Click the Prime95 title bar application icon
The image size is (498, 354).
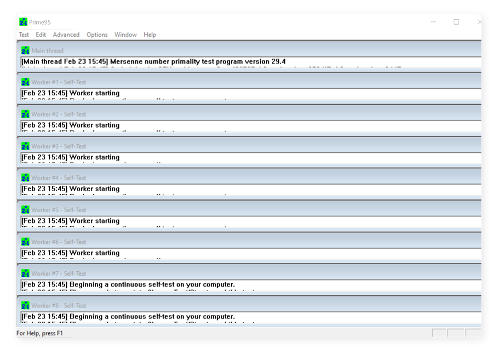click(23, 22)
